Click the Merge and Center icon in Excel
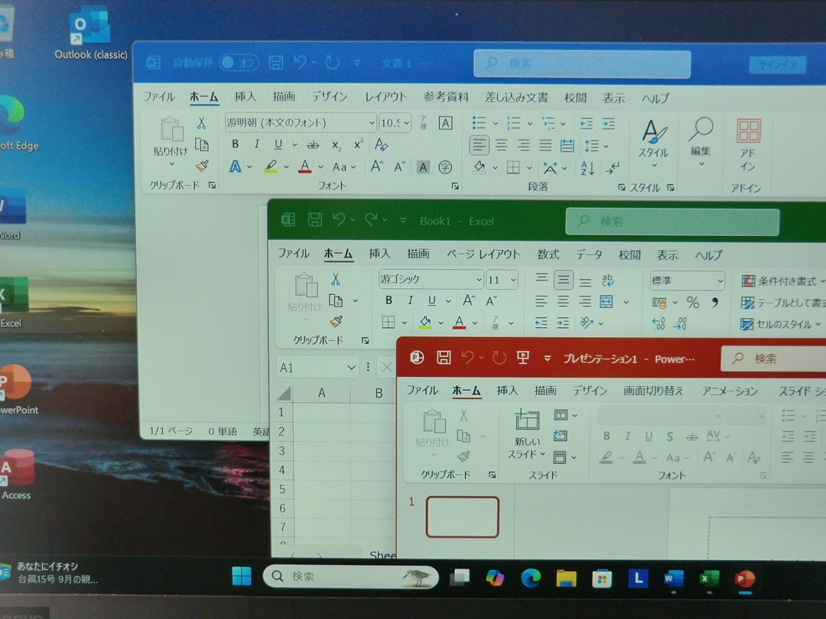The height and width of the screenshot is (619, 826). [606, 302]
